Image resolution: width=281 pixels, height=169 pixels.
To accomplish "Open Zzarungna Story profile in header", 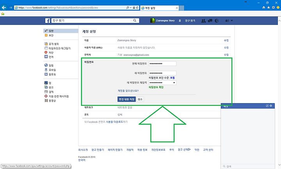I will click(162, 21).
